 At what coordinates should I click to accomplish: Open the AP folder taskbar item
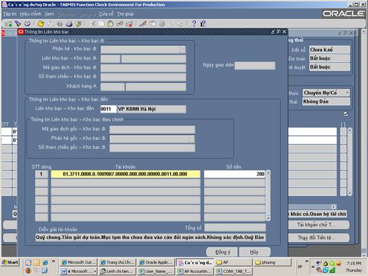point(233,263)
